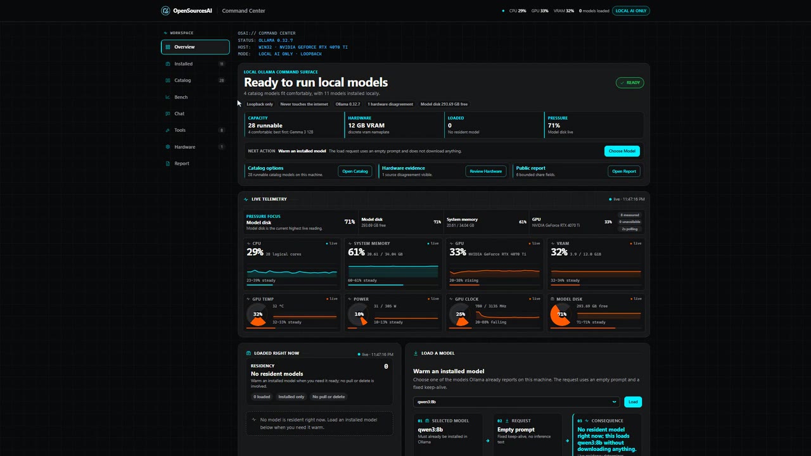Screen dimensions: 811x456
Task: Click the Hardware sidebar icon
Action: [168, 147]
